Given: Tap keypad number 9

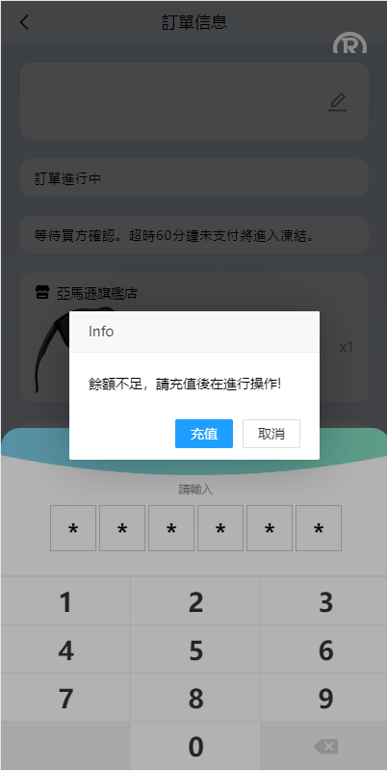Looking at the screenshot, I should pyautogui.click(x=324, y=698).
